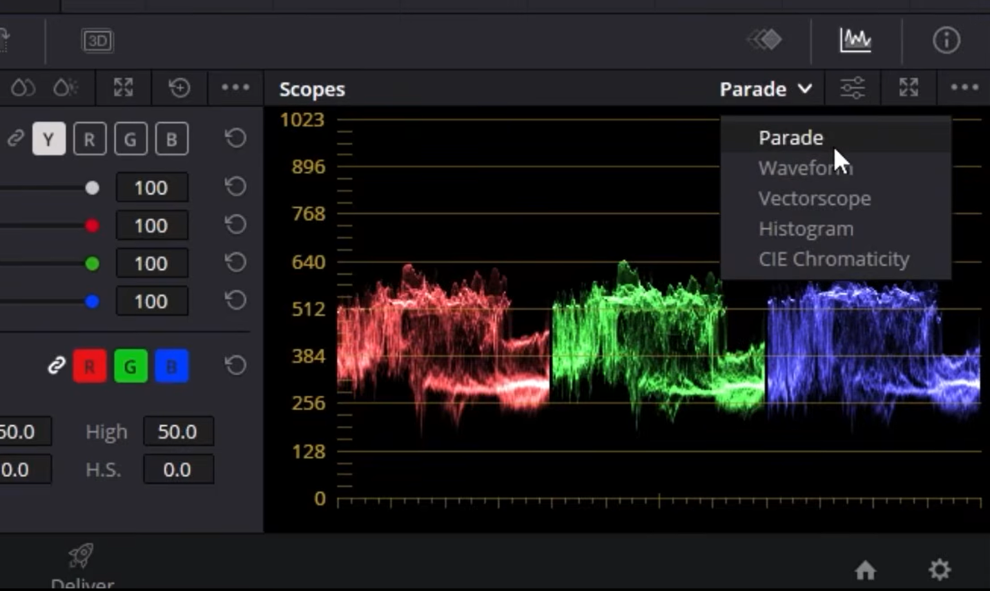Toggle the 3D keyer button
Image resolution: width=990 pixels, height=591 pixels.
97,41
